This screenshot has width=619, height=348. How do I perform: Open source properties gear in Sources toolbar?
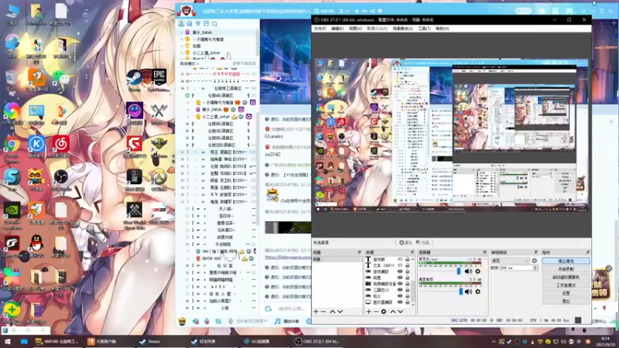click(x=383, y=312)
